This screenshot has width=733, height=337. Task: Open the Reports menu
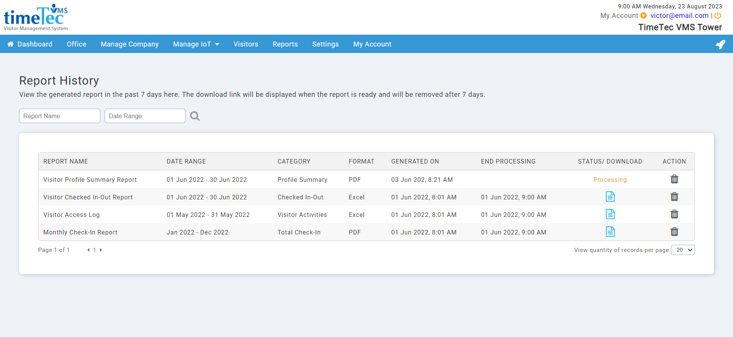pyautogui.click(x=285, y=44)
